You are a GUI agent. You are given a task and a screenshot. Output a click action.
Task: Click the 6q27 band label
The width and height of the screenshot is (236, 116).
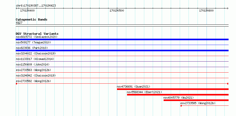point(19,23)
